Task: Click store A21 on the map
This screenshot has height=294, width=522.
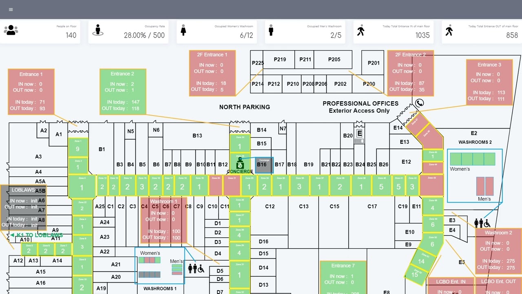Action: [x=116, y=264]
